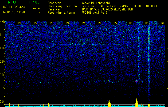Click the 1.0 kHz axis label
The height and width of the screenshot is (107, 168).
(x=2, y=48)
